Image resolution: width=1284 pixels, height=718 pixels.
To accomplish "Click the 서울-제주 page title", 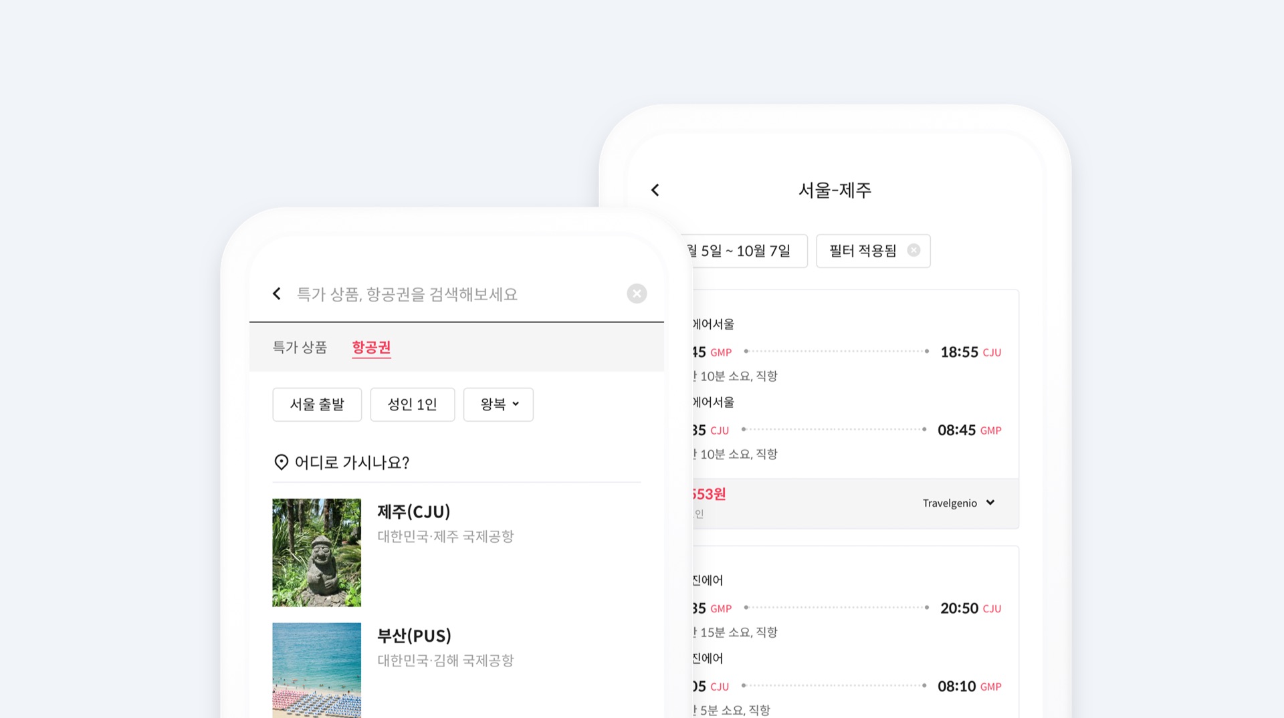I will pyautogui.click(x=835, y=190).
